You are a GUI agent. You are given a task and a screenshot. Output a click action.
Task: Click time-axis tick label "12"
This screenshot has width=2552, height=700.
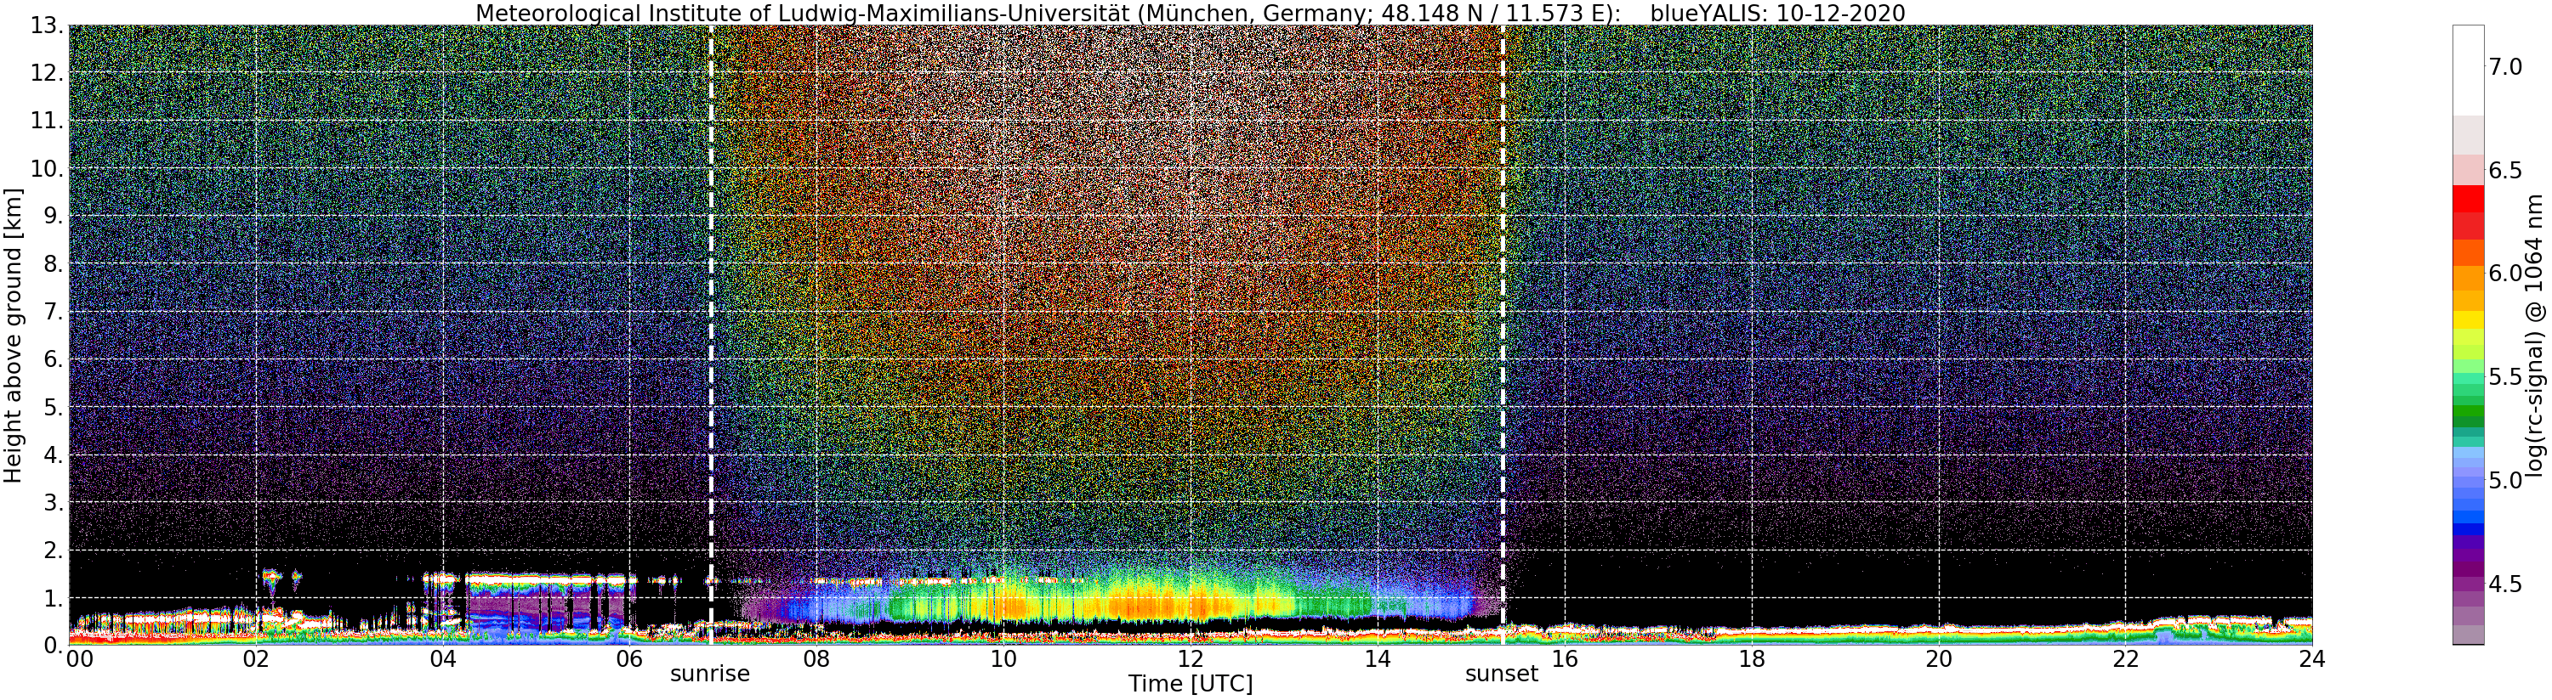[1190, 659]
